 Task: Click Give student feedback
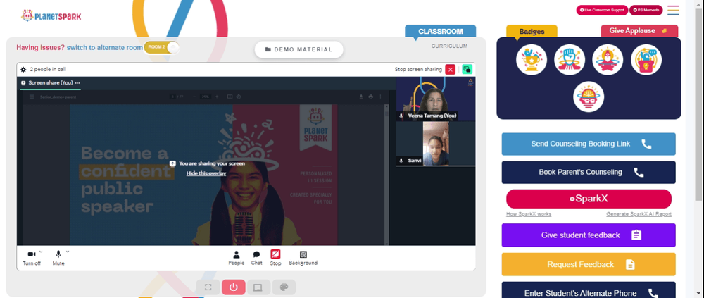589,235
